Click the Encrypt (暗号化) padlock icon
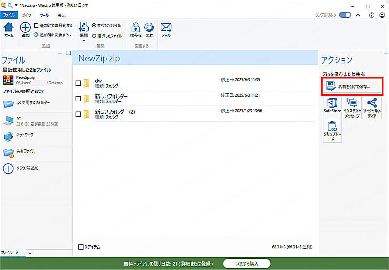The image size is (389, 270). (136, 27)
